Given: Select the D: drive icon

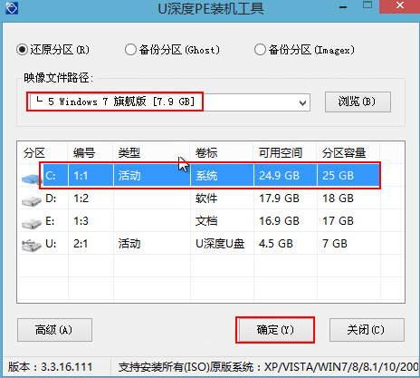Looking at the screenshot, I should click(32, 201).
